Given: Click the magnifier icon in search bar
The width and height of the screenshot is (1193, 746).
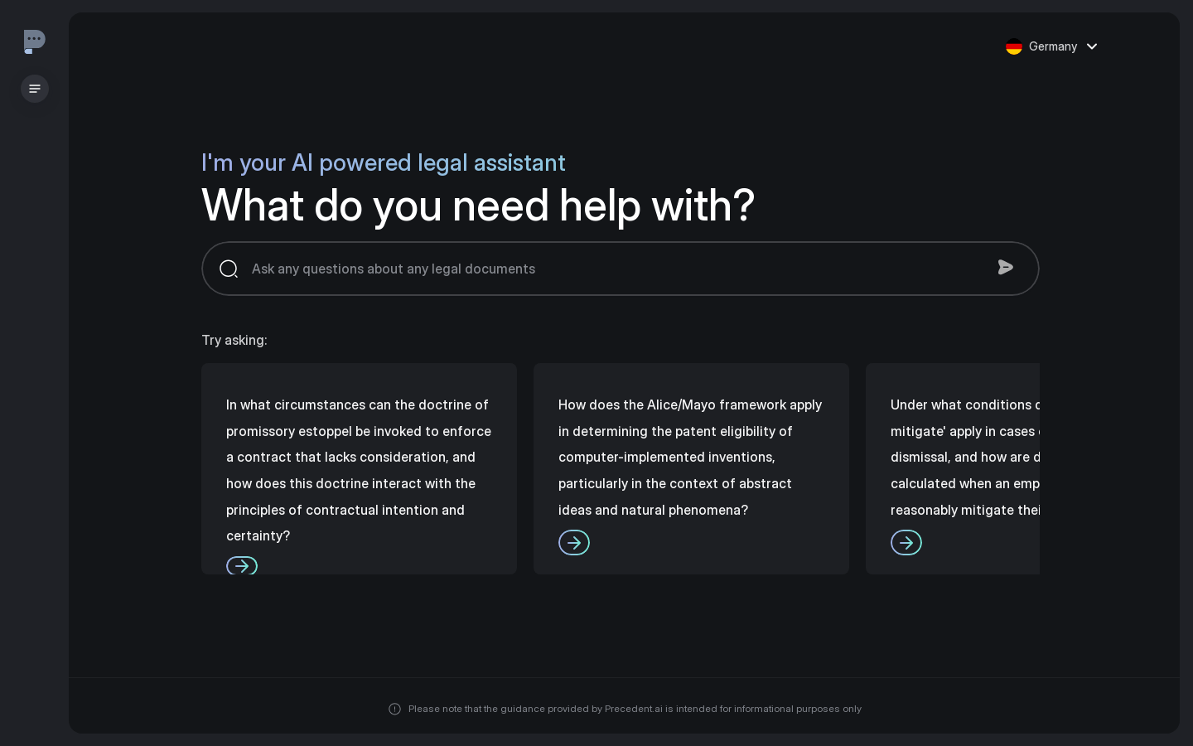Looking at the screenshot, I should [x=229, y=269].
